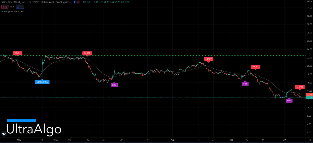Select the SHORT signal label near Jun 13
Image resolution: width=313 pixels, height=143 pixels.
87,53
